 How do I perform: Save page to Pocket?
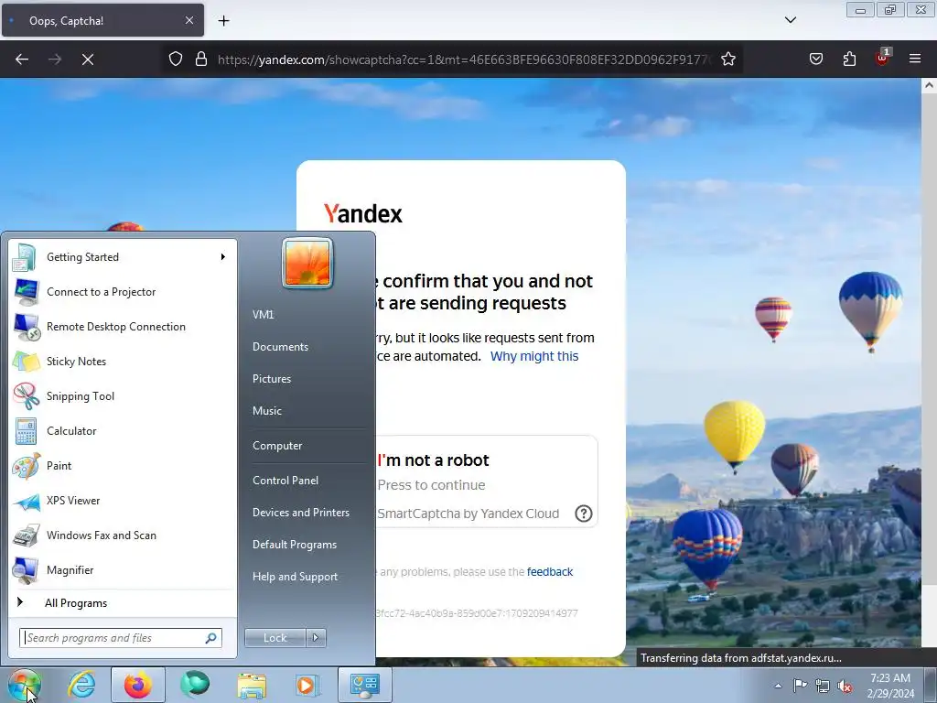(x=816, y=59)
